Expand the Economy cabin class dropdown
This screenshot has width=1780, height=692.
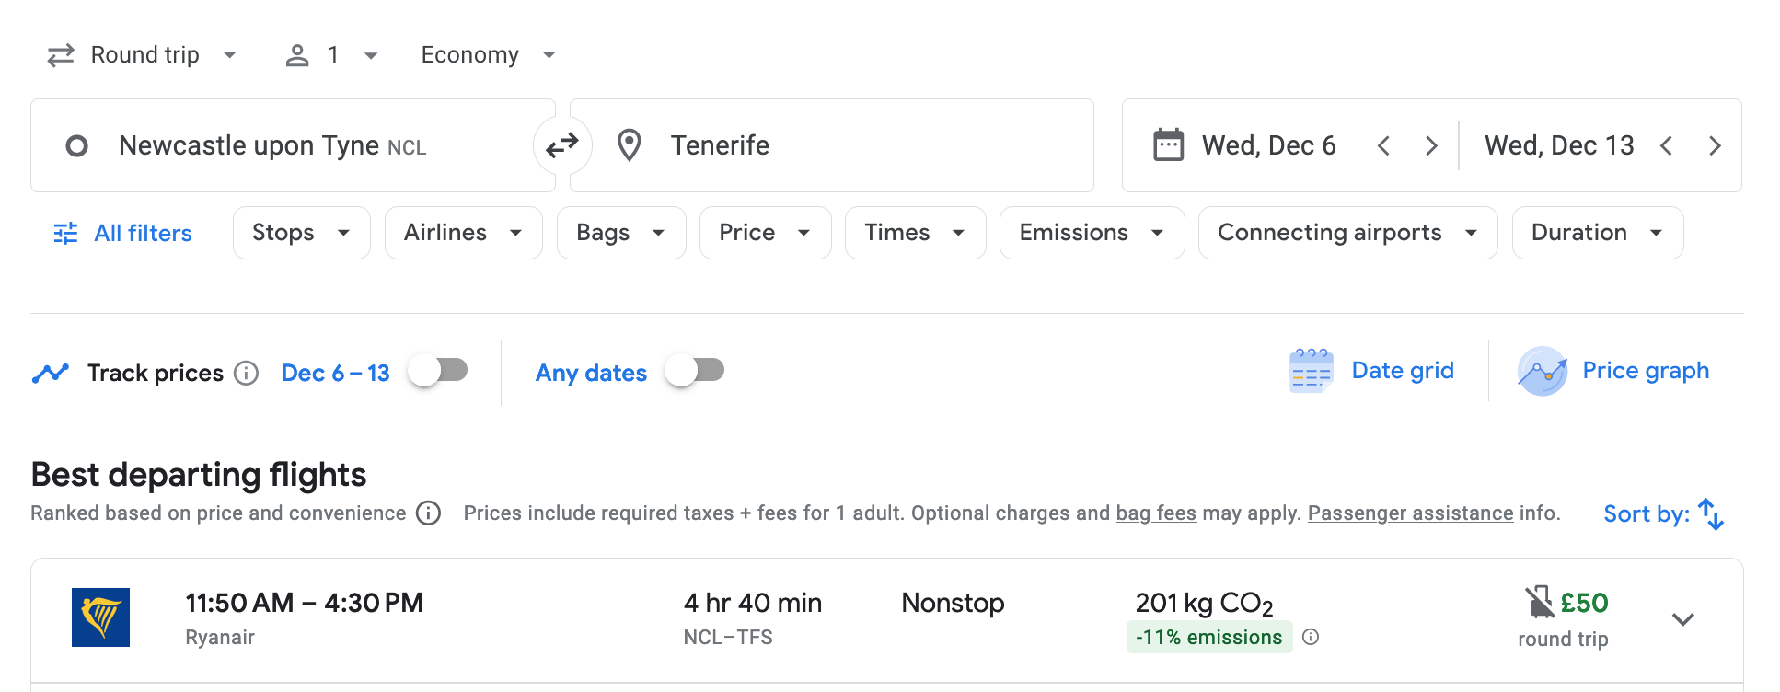[488, 55]
